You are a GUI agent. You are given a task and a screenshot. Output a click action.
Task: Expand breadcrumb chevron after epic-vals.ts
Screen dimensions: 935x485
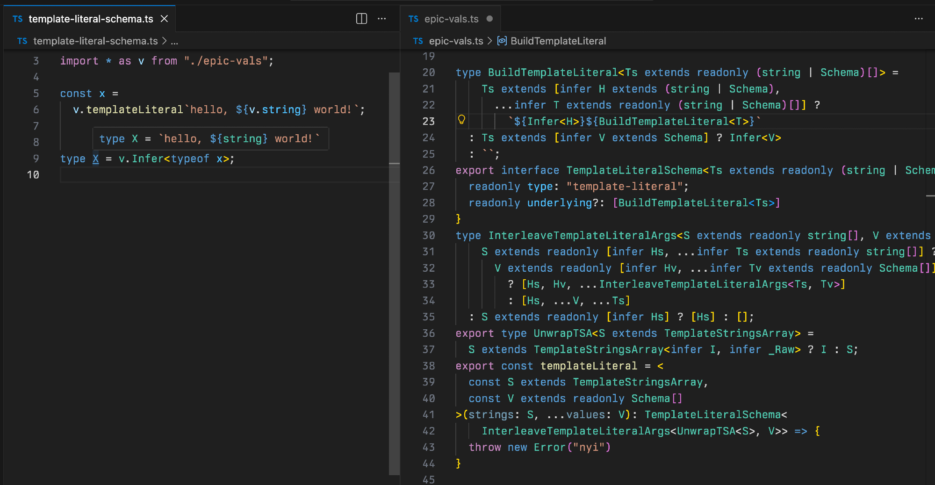pyautogui.click(x=489, y=41)
